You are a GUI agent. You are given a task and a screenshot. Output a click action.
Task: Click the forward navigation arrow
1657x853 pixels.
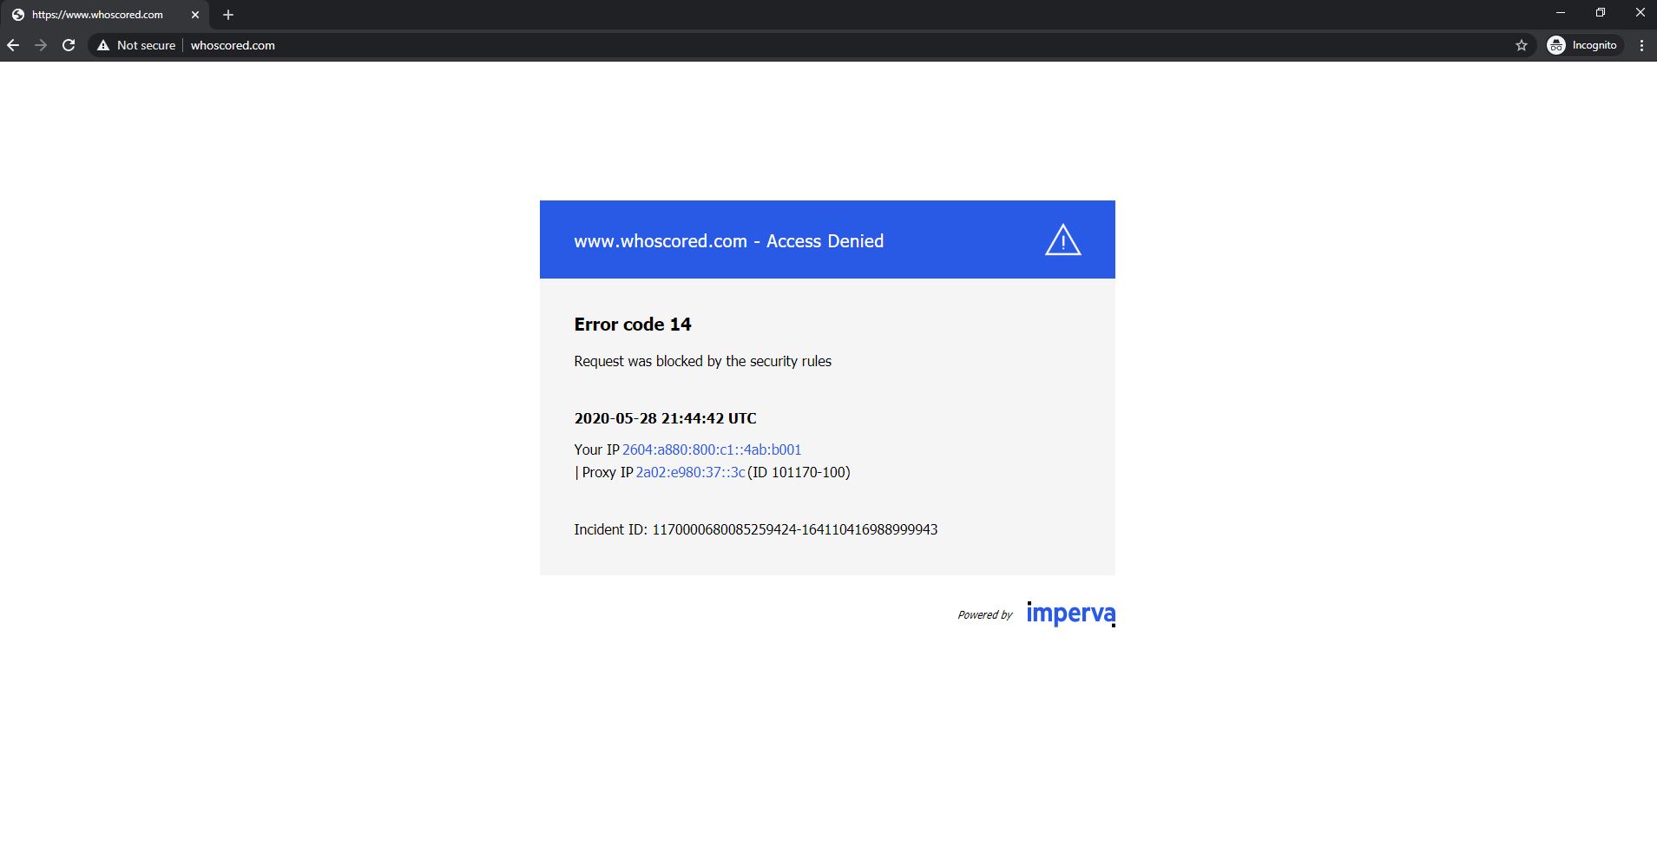pos(41,45)
